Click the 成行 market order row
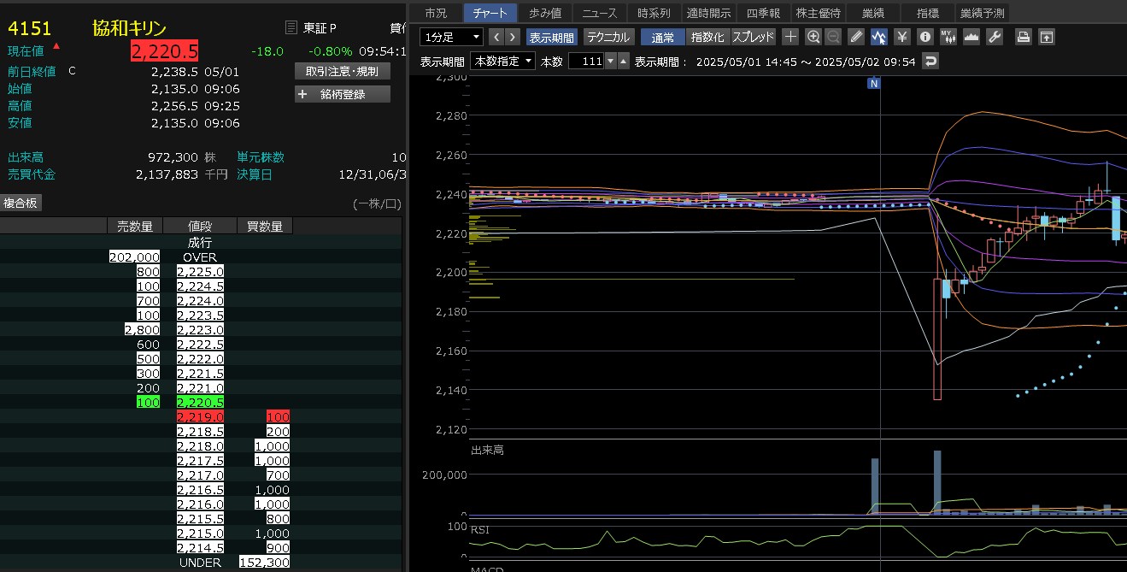This screenshot has width=1127, height=572. point(200,243)
